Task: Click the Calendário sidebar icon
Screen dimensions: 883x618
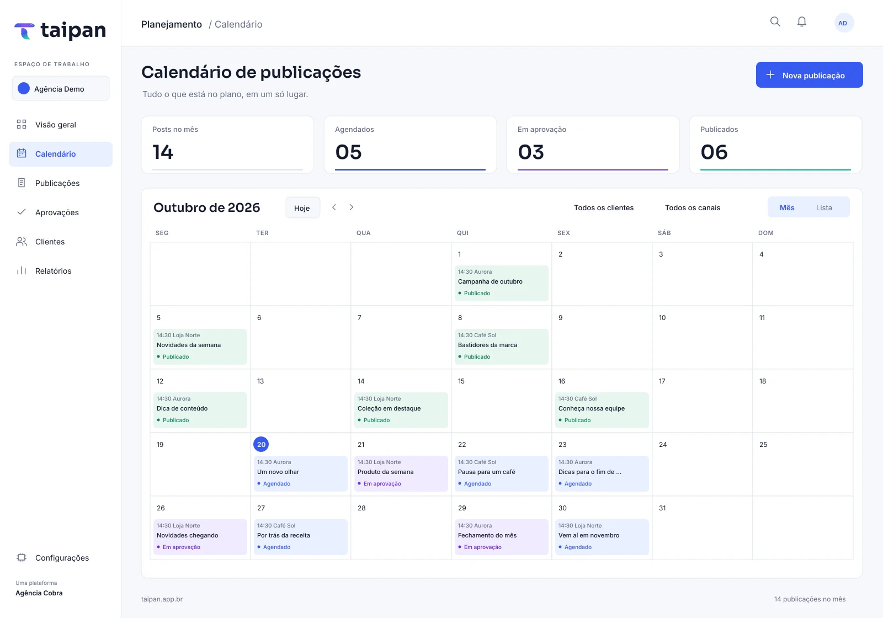Action: (x=22, y=153)
